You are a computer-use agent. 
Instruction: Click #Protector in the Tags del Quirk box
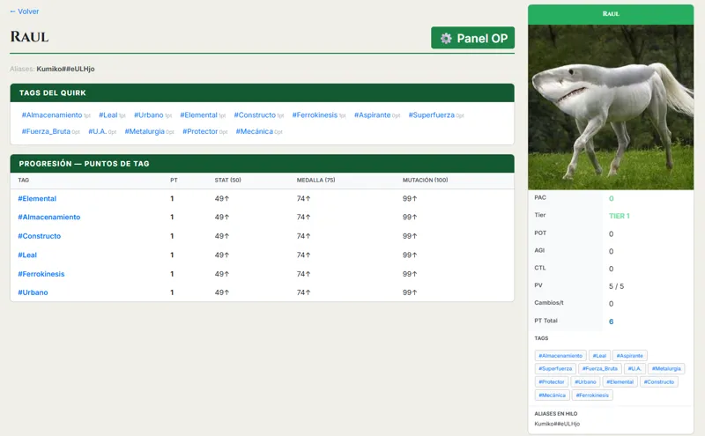200,131
